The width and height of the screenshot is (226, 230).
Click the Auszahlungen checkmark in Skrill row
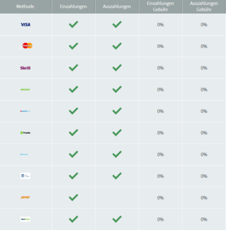coord(117,68)
